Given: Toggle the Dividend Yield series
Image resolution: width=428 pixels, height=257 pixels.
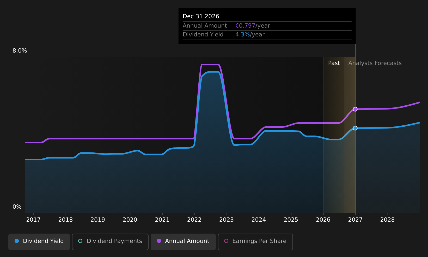Looking at the screenshot, I should point(39,242).
